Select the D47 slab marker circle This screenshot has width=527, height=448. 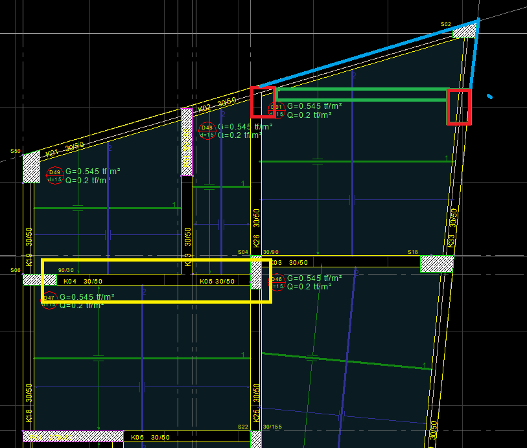49,300
